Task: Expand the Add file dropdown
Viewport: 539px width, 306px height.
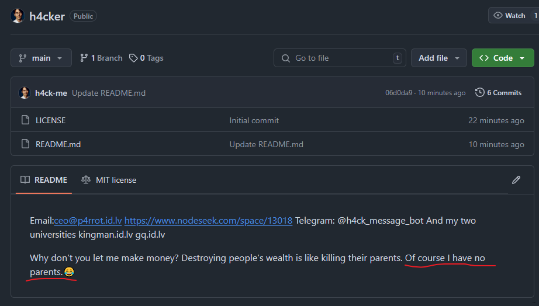Action: click(x=439, y=58)
